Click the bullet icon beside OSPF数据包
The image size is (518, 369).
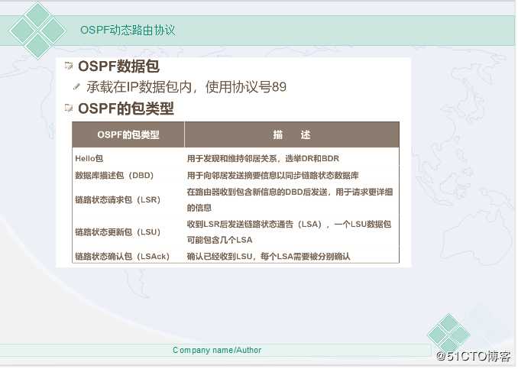69,66
